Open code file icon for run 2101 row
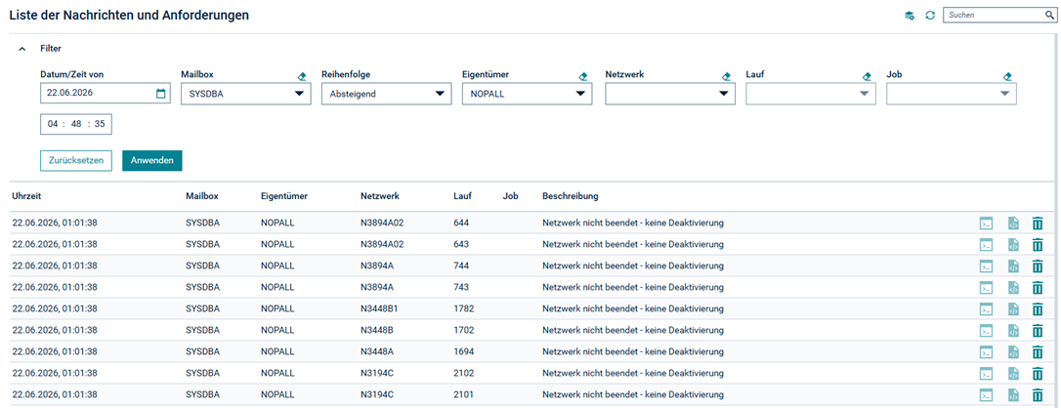The width and height of the screenshot is (1061, 408). 1013,395
